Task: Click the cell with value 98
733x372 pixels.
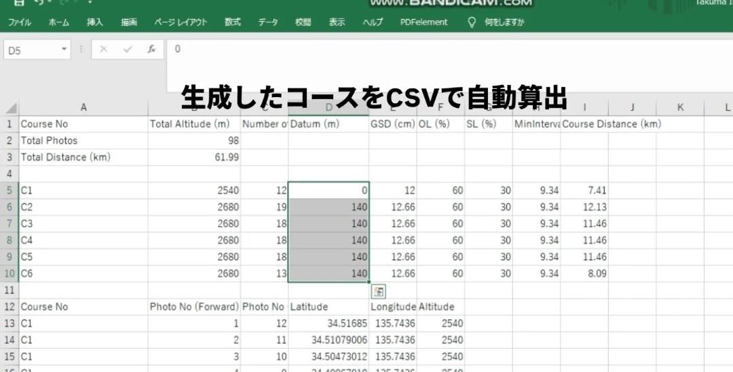Action: pyautogui.click(x=194, y=141)
